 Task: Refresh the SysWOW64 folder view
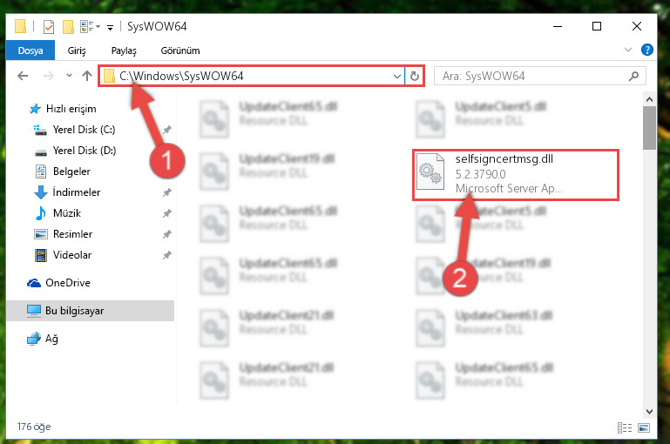[414, 76]
